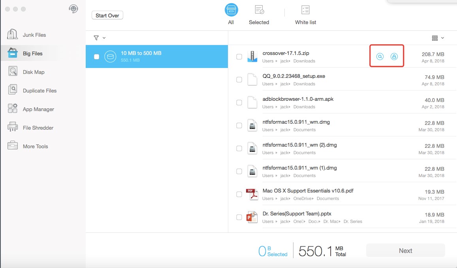457x268 pixels.
Task: Click the smiley feedback icon in title bar
Action: 73,9
